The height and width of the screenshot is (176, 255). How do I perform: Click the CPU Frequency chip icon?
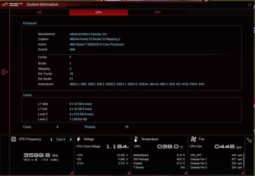click(14, 139)
